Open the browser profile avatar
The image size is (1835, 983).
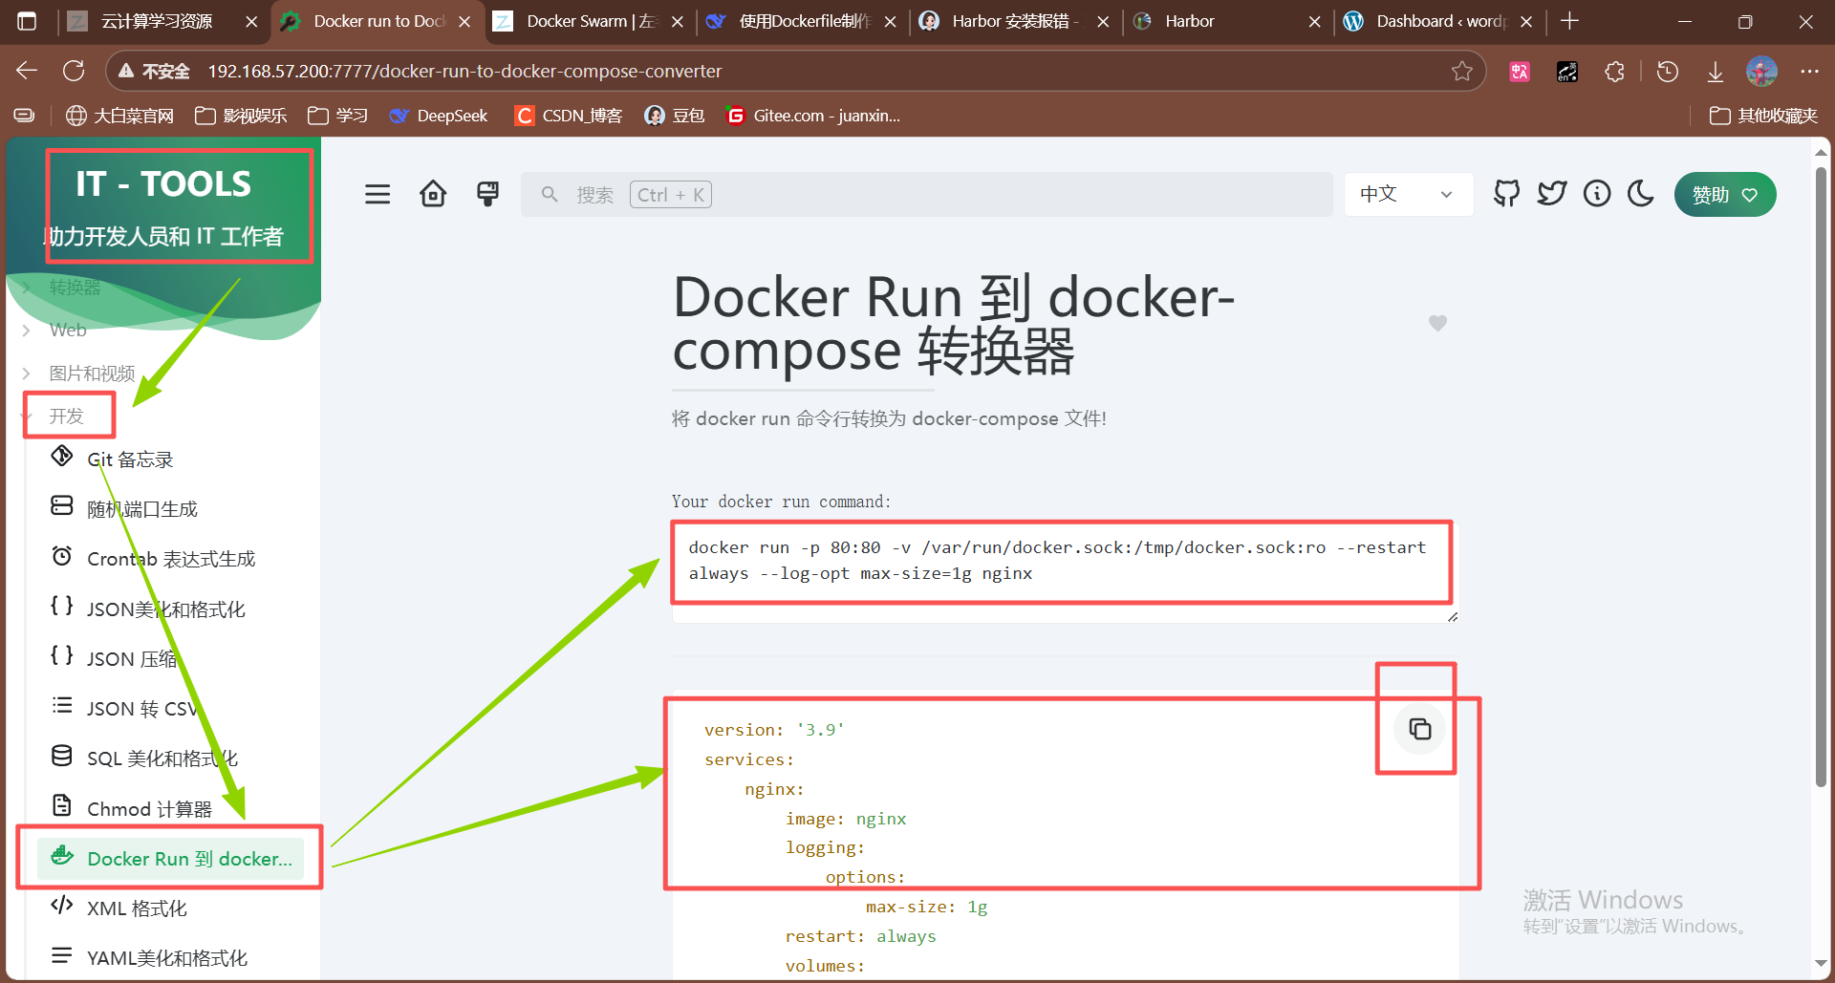pyautogui.click(x=1761, y=71)
